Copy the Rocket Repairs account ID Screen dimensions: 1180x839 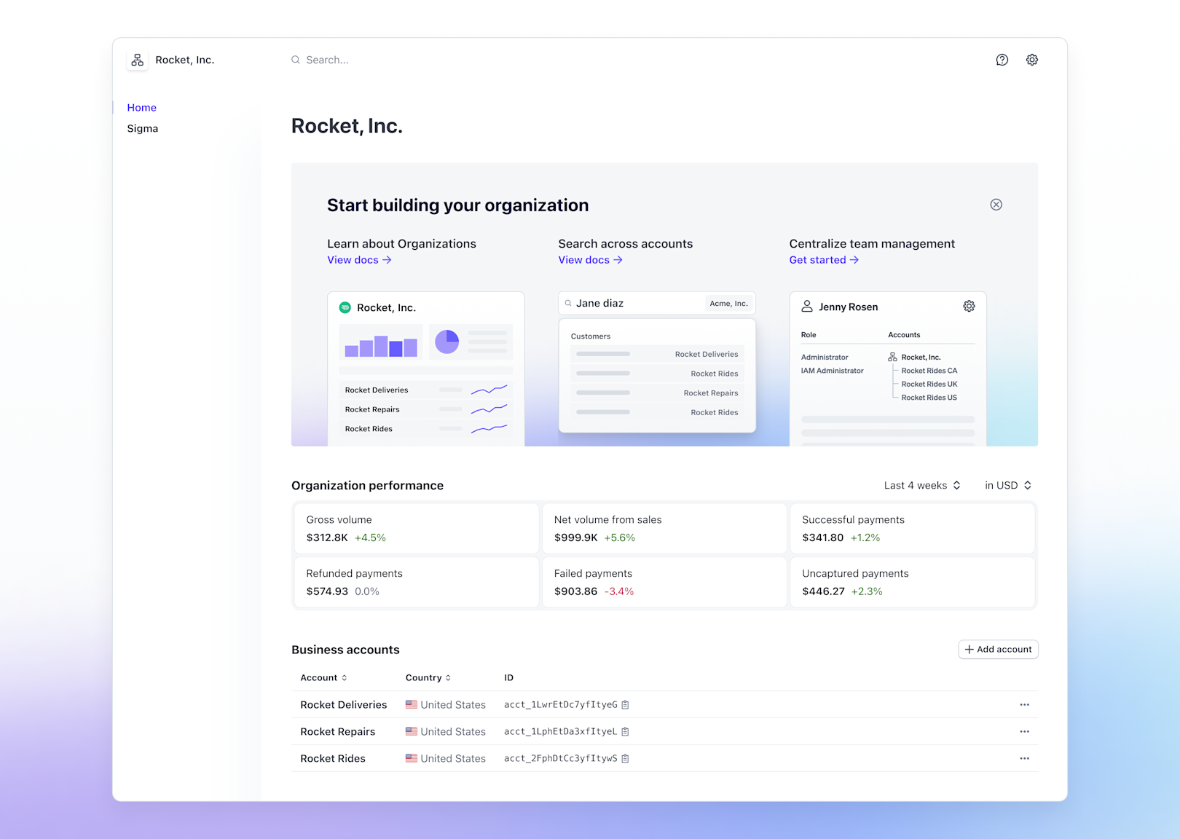click(x=625, y=731)
